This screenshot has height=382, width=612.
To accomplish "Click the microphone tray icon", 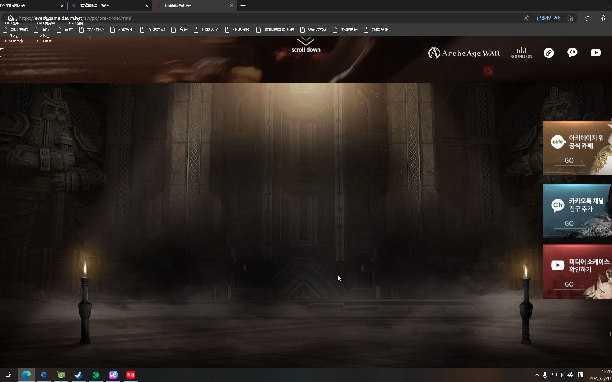I will (545, 375).
